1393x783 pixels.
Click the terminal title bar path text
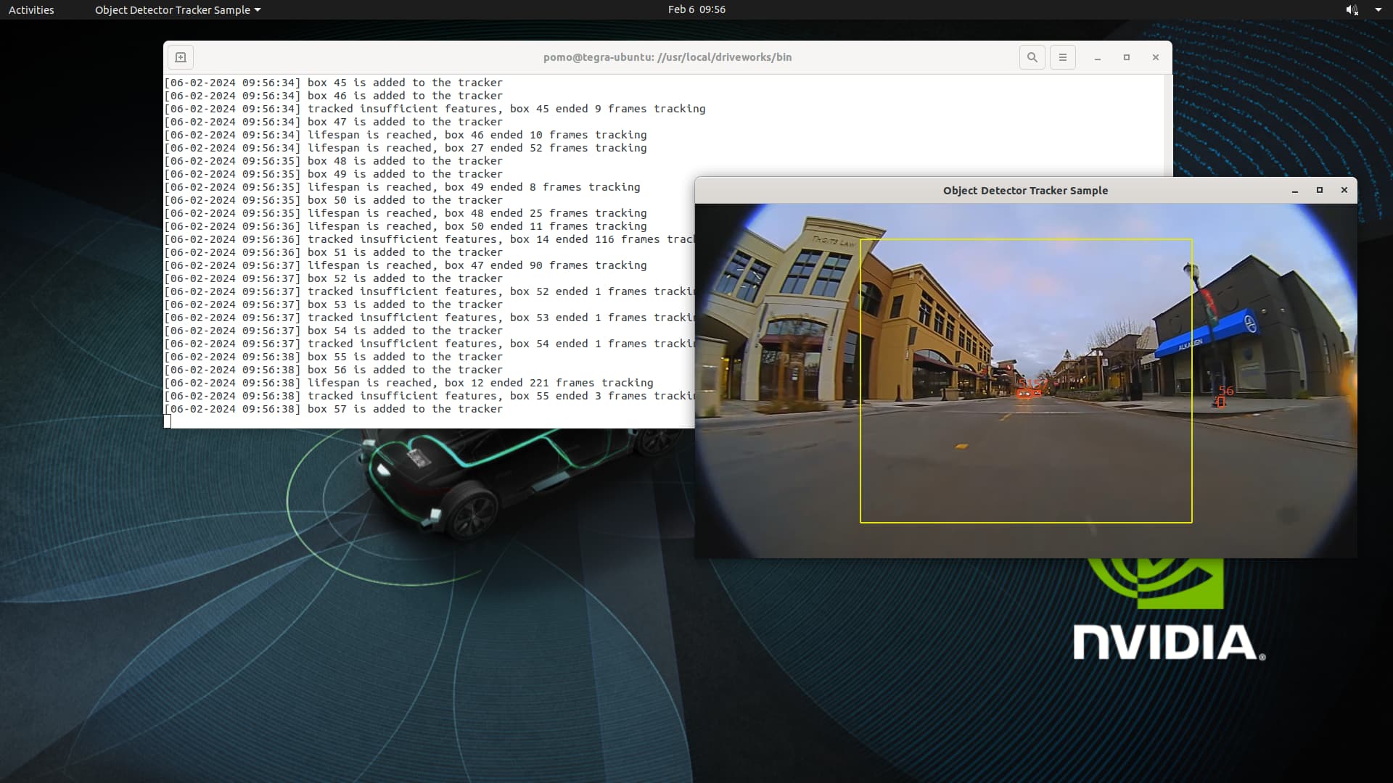coord(667,57)
